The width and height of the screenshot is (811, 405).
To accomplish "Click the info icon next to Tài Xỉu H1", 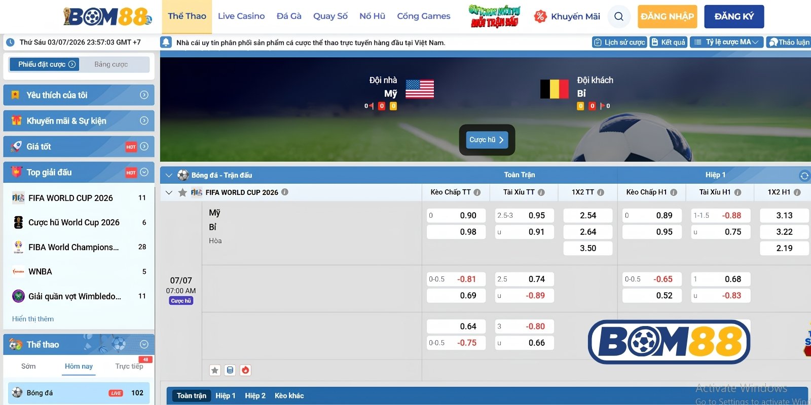I will 738,192.
